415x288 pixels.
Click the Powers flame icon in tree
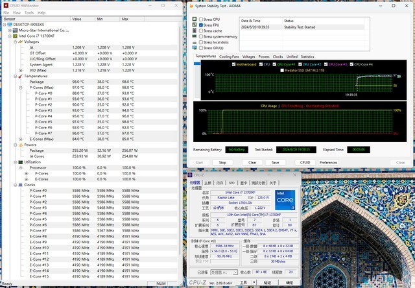coord(19,144)
